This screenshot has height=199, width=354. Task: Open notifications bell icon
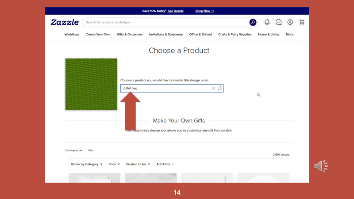point(267,22)
